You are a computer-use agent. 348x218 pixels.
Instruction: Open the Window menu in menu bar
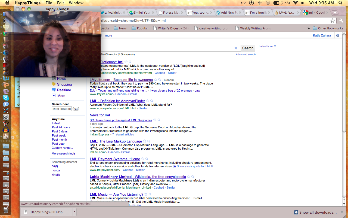76,3
